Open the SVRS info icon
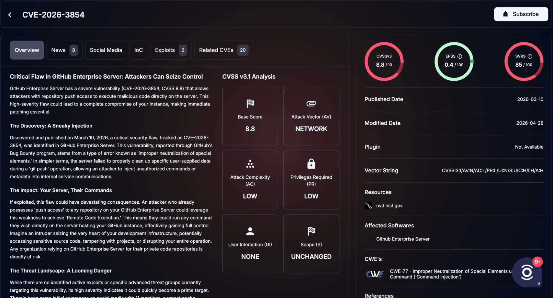The image size is (553, 298). tap(530, 56)
